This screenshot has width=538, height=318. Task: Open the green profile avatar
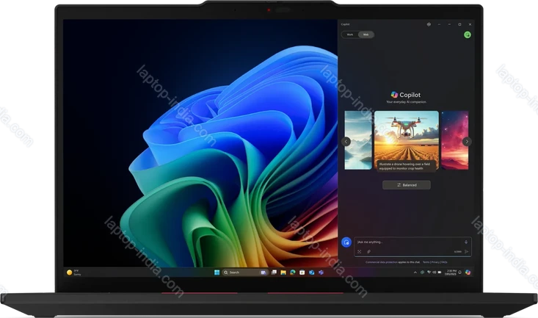tap(468, 35)
